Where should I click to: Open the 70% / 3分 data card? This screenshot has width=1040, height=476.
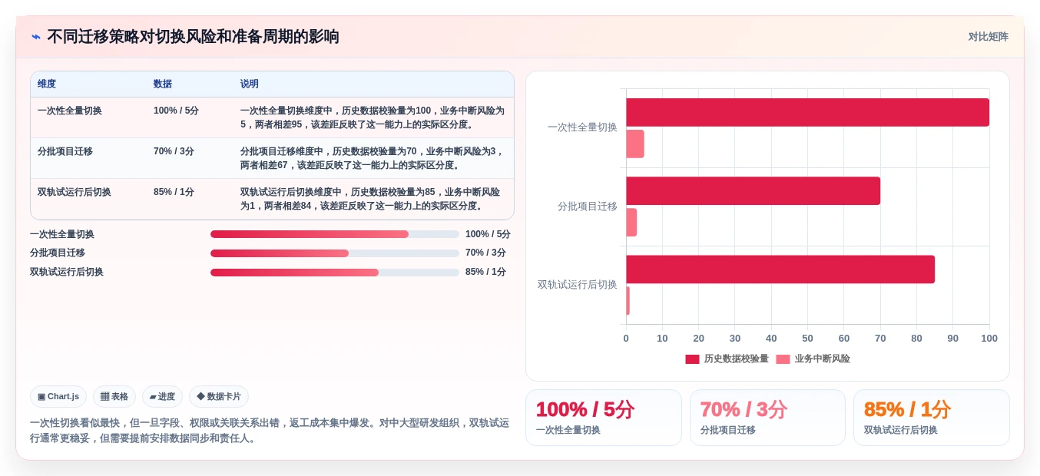click(767, 418)
